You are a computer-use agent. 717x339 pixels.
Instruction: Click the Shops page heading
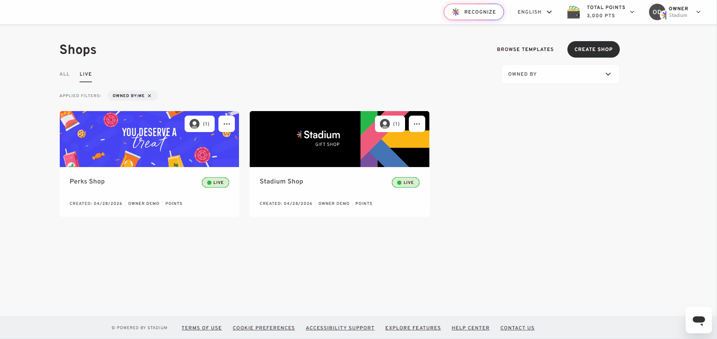78,50
